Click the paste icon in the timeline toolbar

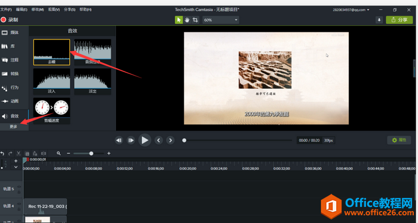(35, 154)
